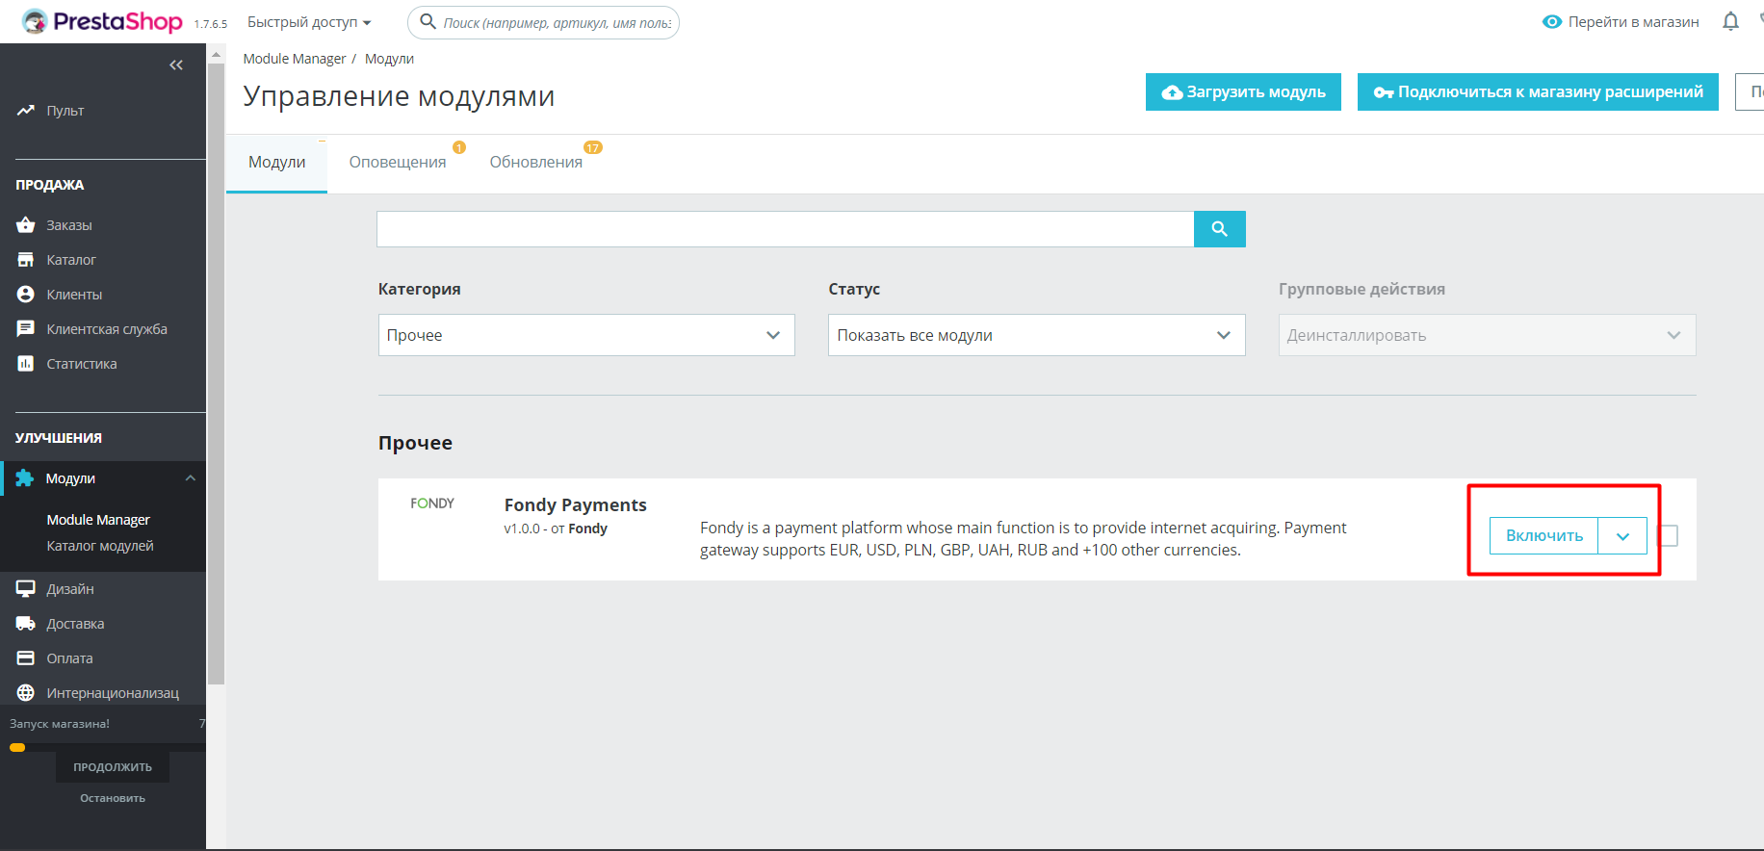
Task: Switch to the Обновления tab
Action: click(x=536, y=163)
